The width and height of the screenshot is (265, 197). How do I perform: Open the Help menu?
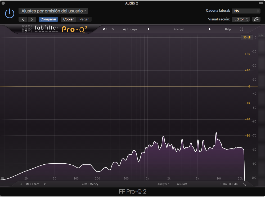point(228,29)
